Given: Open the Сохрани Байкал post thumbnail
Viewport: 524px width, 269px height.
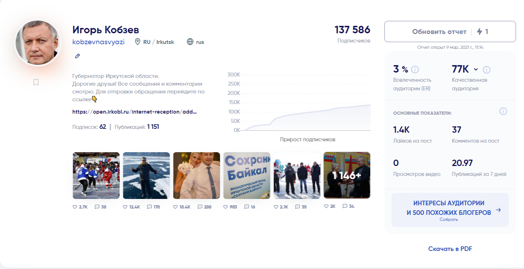Looking at the screenshot, I should tap(247, 176).
